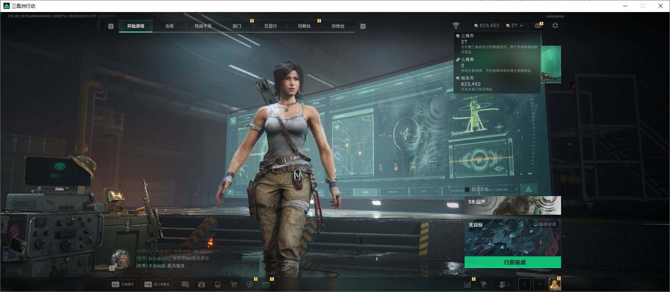
Task: Click the 哈夫币 balance 623,452 in top bar
Action: click(487, 26)
